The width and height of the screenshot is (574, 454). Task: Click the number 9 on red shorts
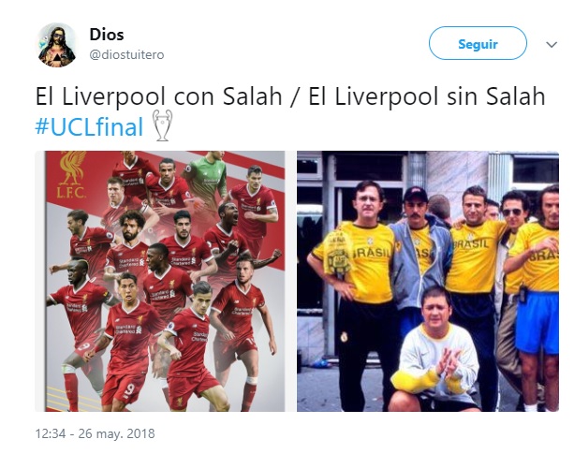click(129, 390)
